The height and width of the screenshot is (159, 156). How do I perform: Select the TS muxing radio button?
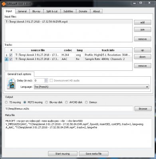click(x=6, y=102)
